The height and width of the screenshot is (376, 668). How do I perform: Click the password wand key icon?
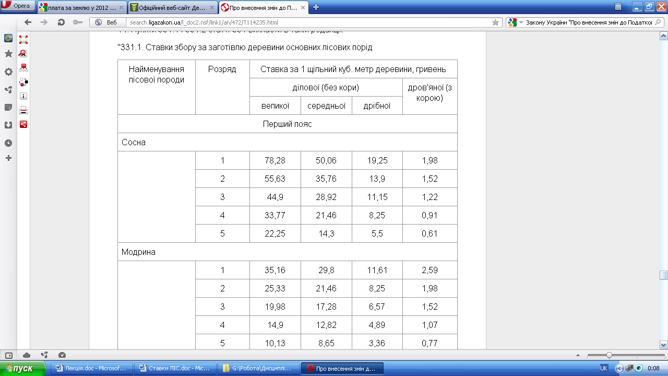coord(78,22)
